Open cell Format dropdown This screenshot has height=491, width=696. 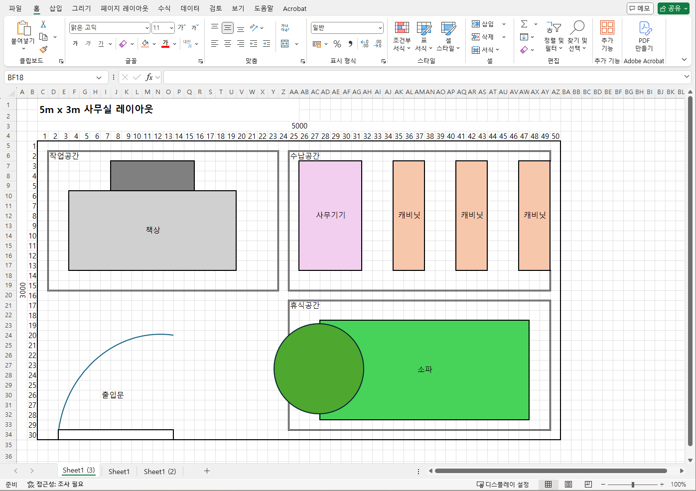pyautogui.click(x=485, y=50)
